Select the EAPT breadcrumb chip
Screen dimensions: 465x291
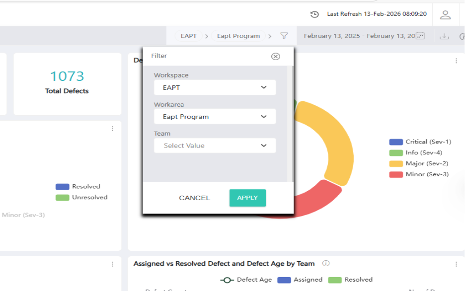(x=189, y=36)
